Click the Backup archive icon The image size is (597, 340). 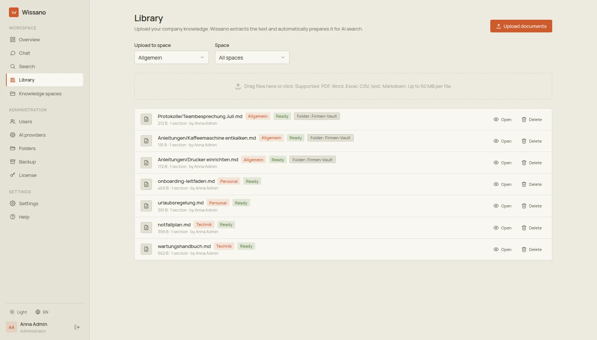tap(13, 162)
